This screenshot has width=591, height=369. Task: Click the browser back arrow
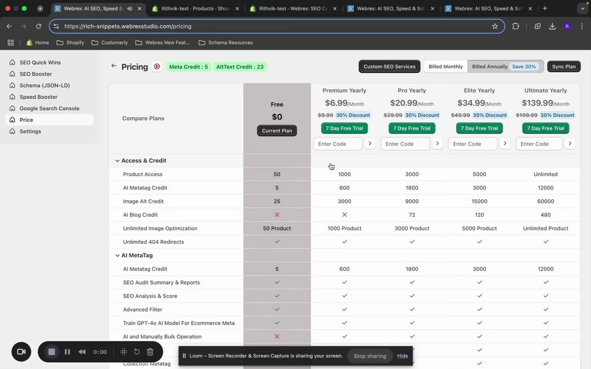pos(9,26)
